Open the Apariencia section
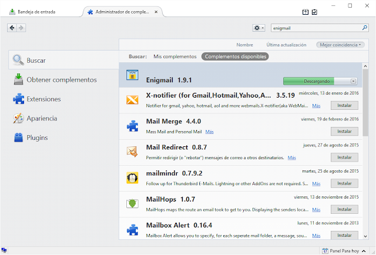The height and width of the screenshot is (255, 376). (x=35, y=118)
